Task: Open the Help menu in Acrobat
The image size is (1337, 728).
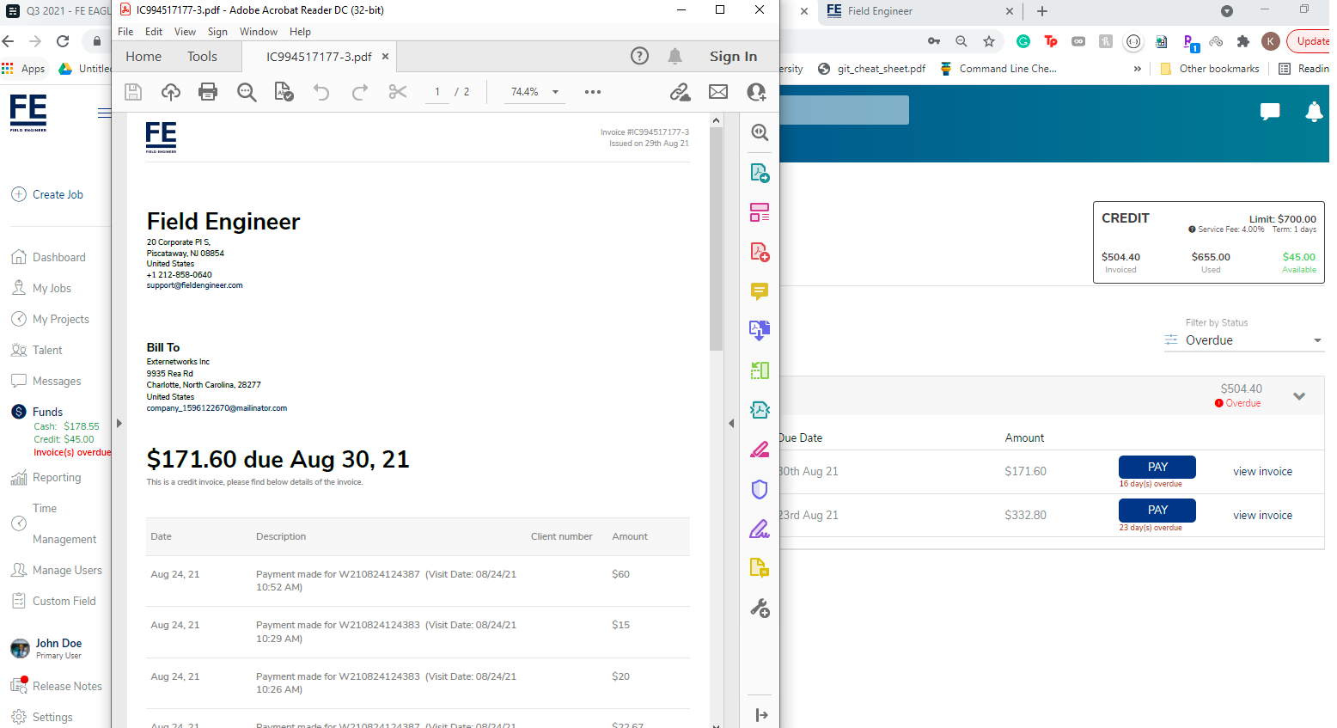Action: tap(300, 32)
